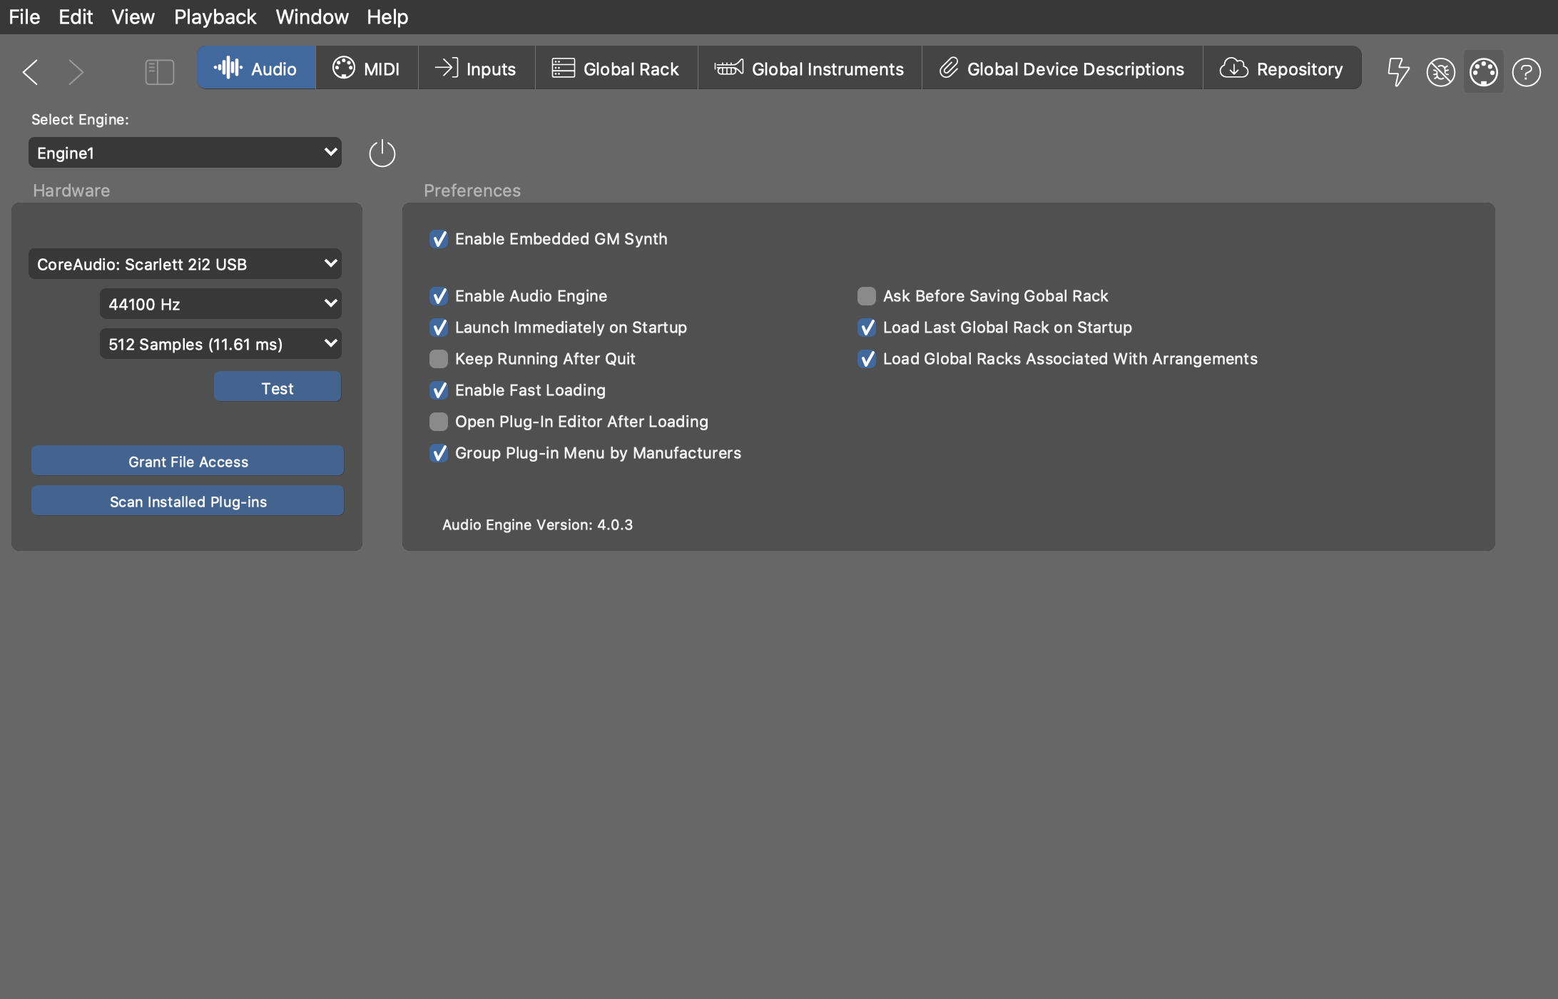Viewport: 1558px width, 999px height.
Task: Click the forward navigation arrow
Action: (x=76, y=71)
